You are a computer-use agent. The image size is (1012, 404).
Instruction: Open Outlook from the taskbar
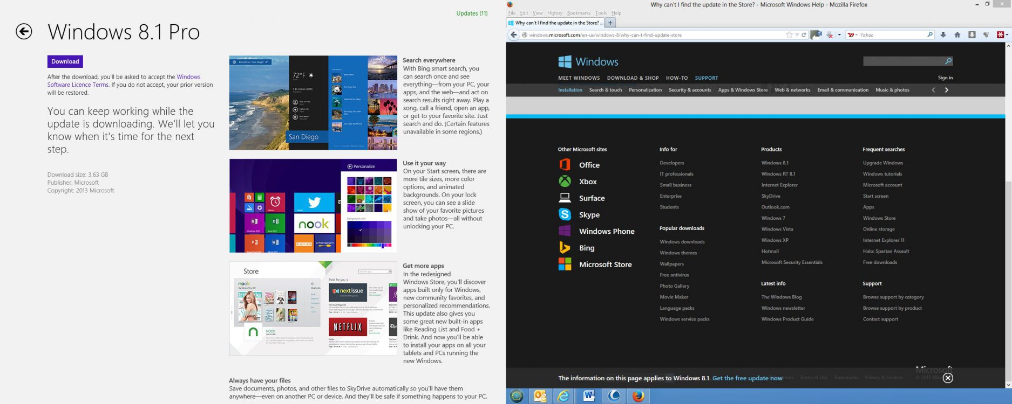click(540, 396)
